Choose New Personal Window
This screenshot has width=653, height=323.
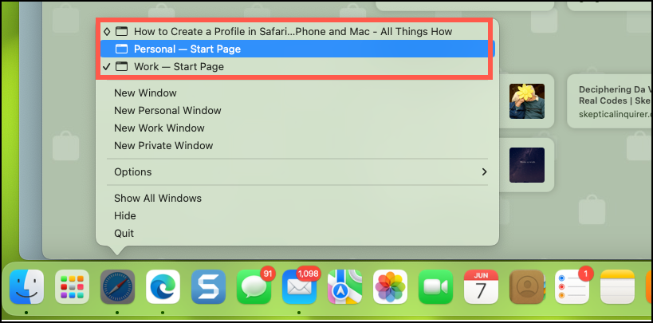(297, 110)
